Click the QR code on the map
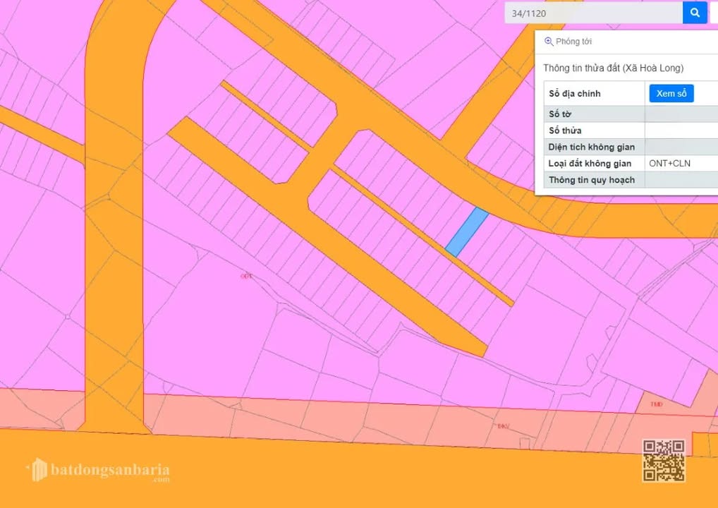This screenshot has width=718, height=508. pyautogui.click(x=663, y=460)
